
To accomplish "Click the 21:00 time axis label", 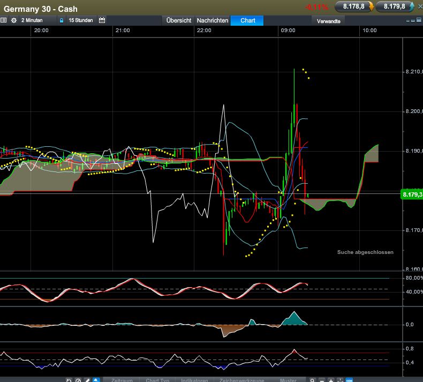I will click(x=123, y=31).
